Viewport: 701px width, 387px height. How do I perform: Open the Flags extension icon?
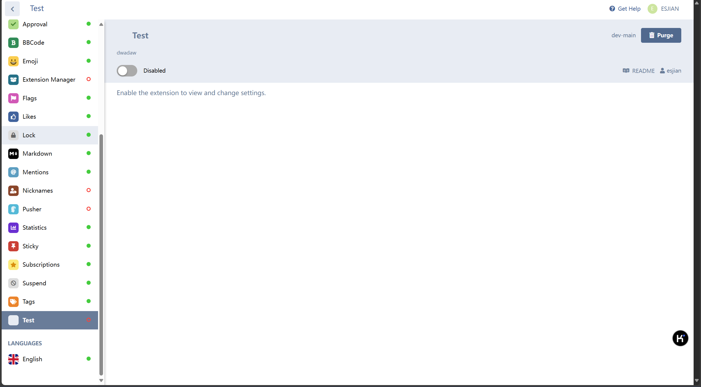point(13,98)
